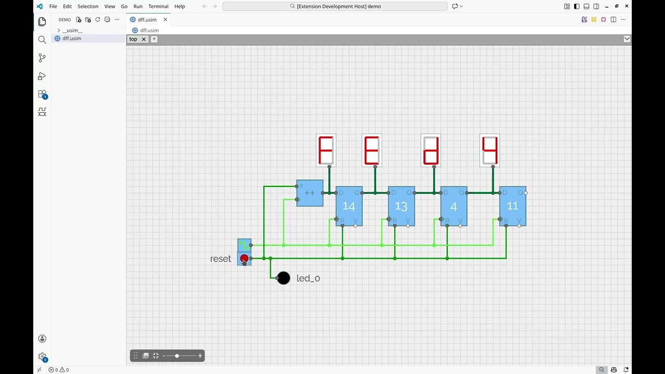Open the Edit menu
This screenshot has width=665, height=374.
coord(68,6)
